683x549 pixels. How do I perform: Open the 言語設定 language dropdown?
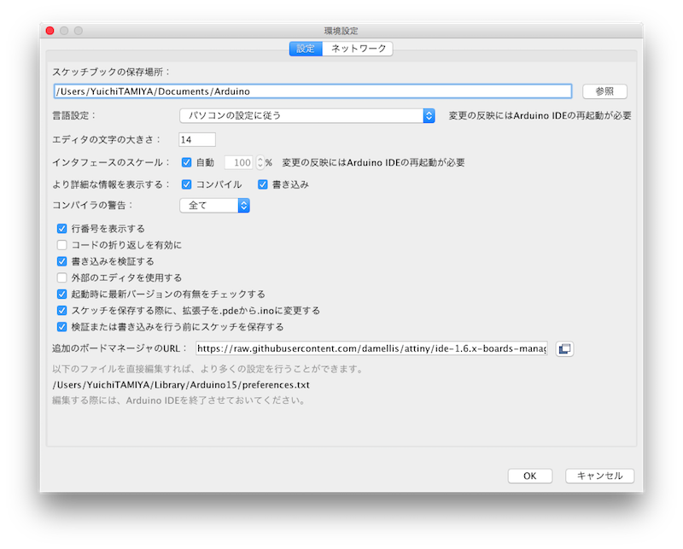(307, 115)
